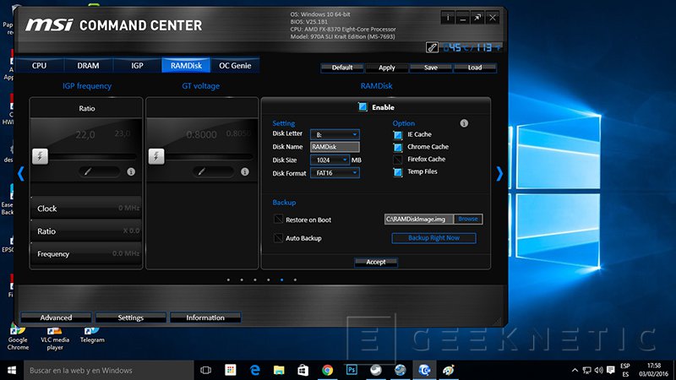Image resolution: width=676 pixels, height=380 pixels.
Task: Switch to the OC Genie tab
Action: tap(236, 65)
